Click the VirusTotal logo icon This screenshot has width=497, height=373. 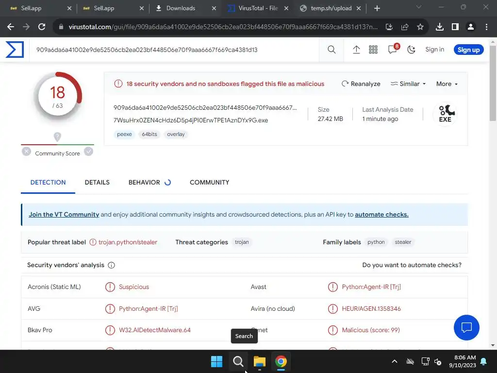(15, 50)
